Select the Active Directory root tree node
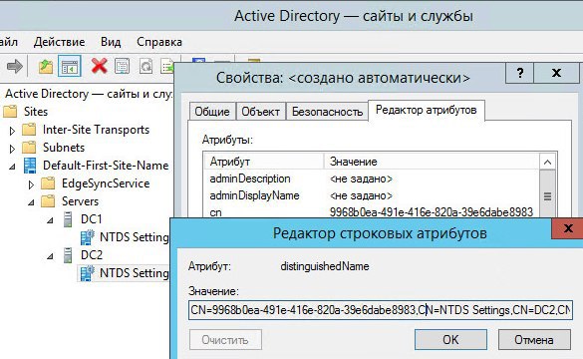583x359 pixels. (x=89, y=94)
